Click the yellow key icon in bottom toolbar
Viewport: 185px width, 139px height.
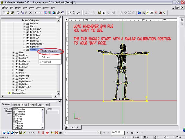click(52, 133)
